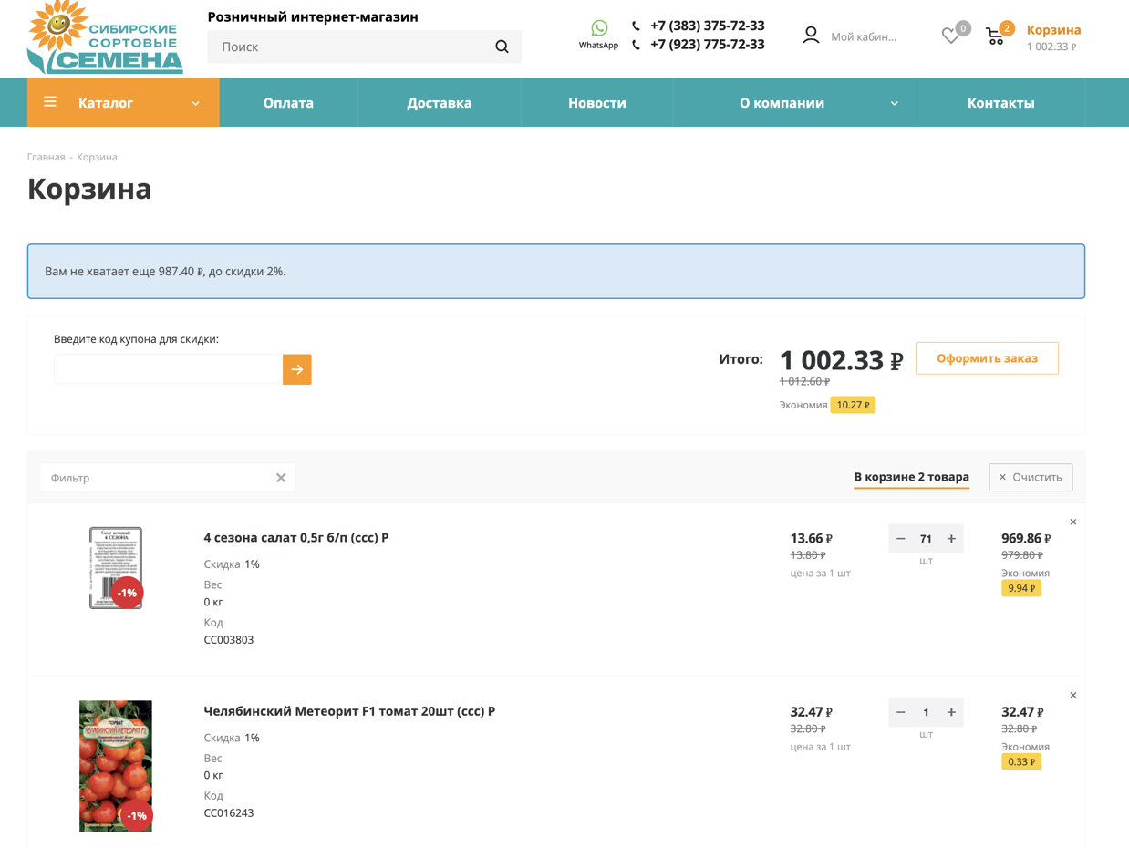Click the Корзина breadcrumb text
The height and width of the screenshot is (848, 1129).
[97, 157]
